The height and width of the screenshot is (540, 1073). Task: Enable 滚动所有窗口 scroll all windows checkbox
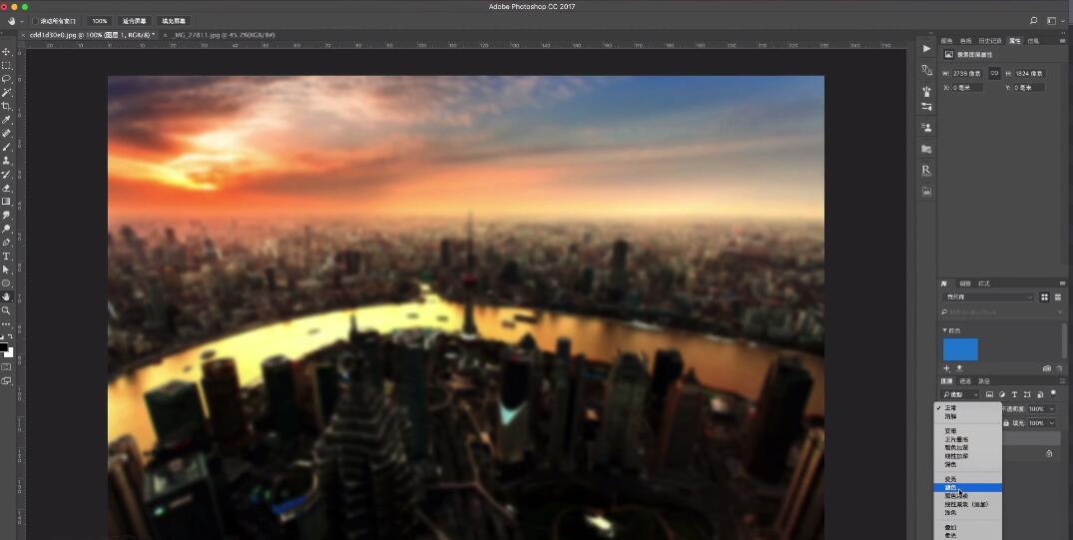pyautogui.click(x=35, y=21)
